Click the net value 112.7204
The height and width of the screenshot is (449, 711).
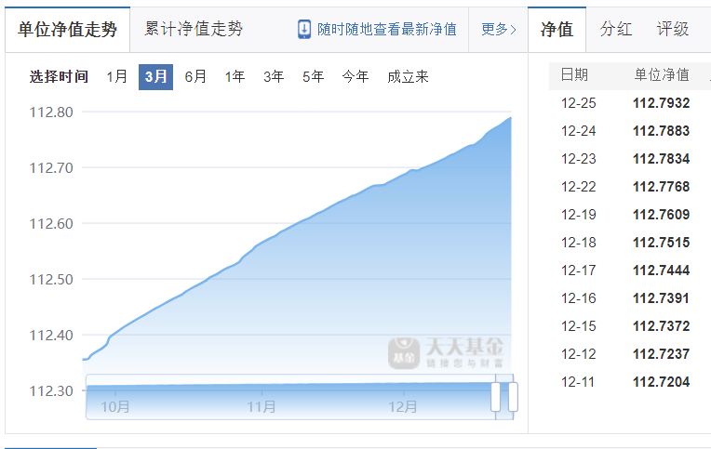pos(661,382)
